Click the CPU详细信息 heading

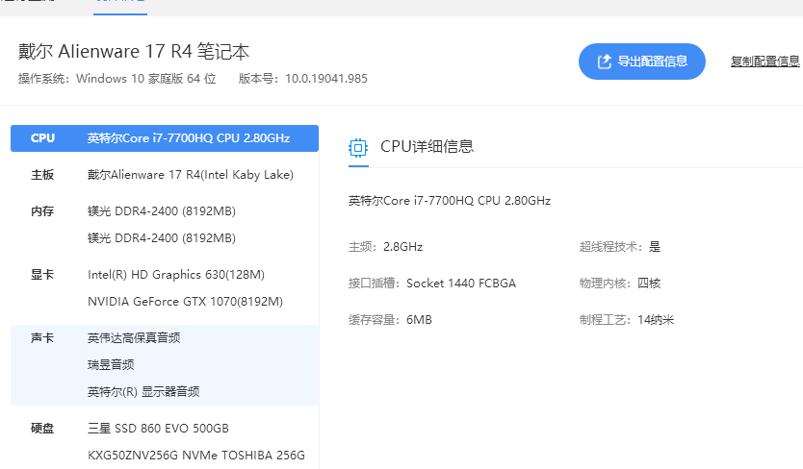[x=427, y=147]
